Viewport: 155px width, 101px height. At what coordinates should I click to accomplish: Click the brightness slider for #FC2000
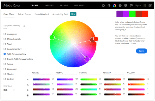(136, 94)
